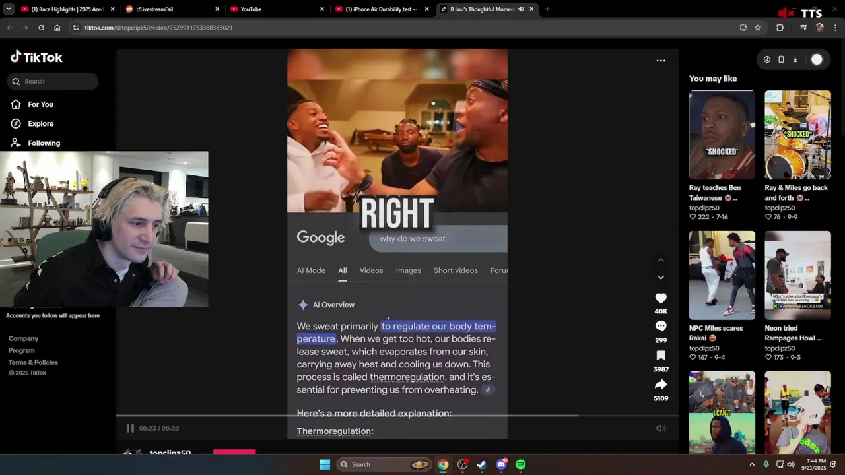
Task: Open the Windows Start menu
Action: 325,464
